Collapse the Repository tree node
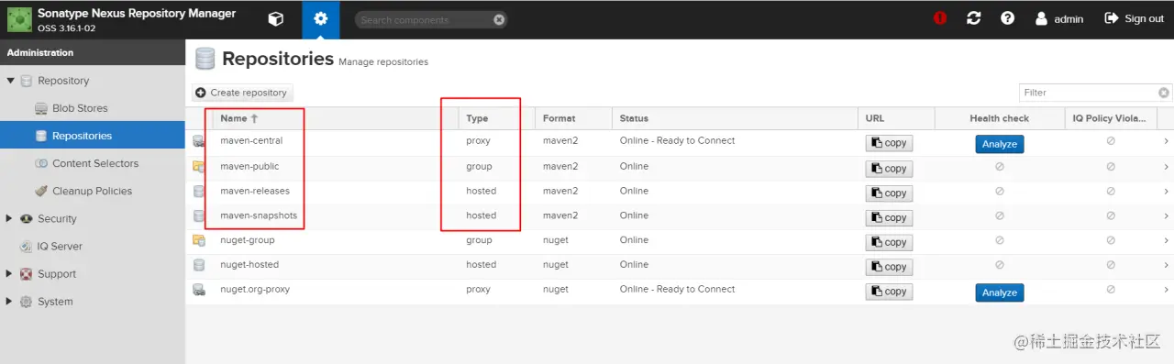 pos(10,81)
